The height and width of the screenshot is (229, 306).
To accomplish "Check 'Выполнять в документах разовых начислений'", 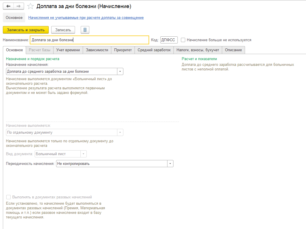I will click(x=8, y=197).
